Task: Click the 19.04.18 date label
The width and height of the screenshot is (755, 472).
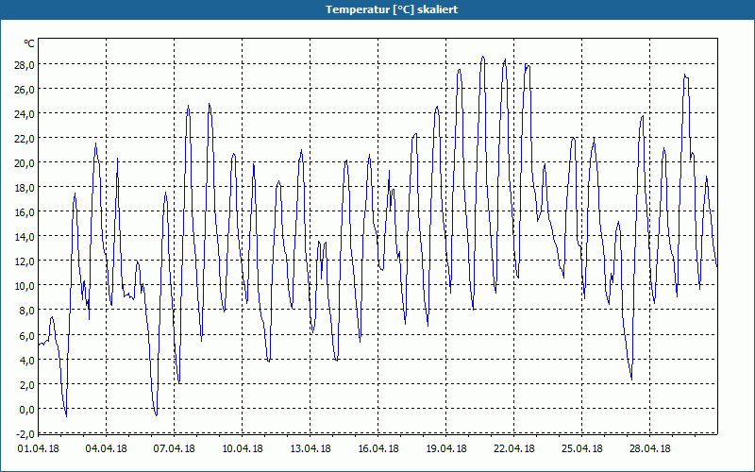Action: click(x=445, y=449)
